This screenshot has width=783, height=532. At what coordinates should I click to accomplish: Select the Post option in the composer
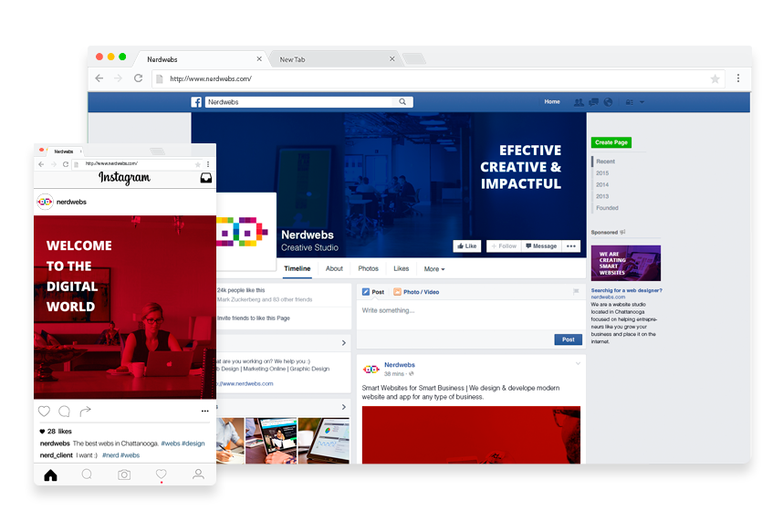373,292
